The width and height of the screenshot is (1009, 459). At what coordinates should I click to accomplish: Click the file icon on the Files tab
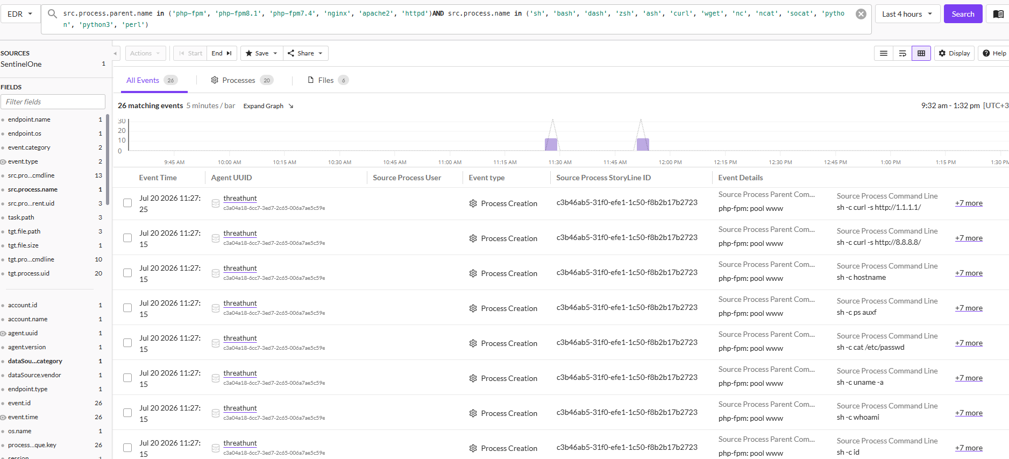coord(310,80)
